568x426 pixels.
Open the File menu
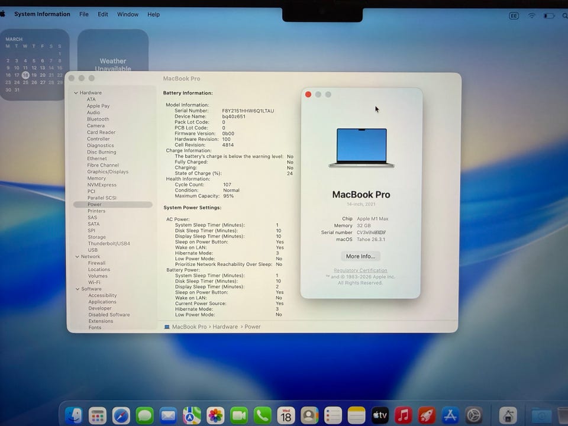point(84,14)
